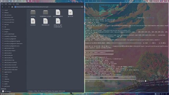
Task: Open DATA bookmark in the sidebar
Action: pyautogui.click(x=6, y=84)
